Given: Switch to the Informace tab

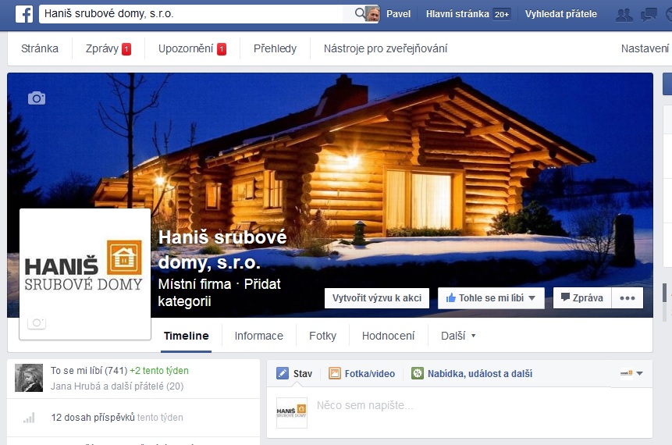Looking at the screenshot, I should (259, 336).
